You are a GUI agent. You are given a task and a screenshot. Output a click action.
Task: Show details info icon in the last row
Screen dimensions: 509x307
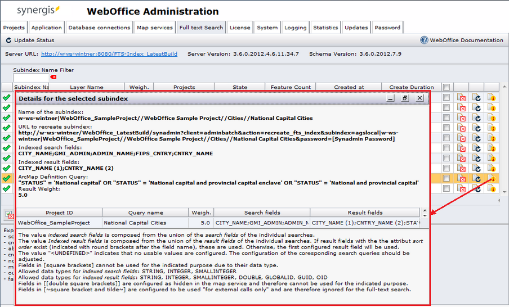click(492, 188)
